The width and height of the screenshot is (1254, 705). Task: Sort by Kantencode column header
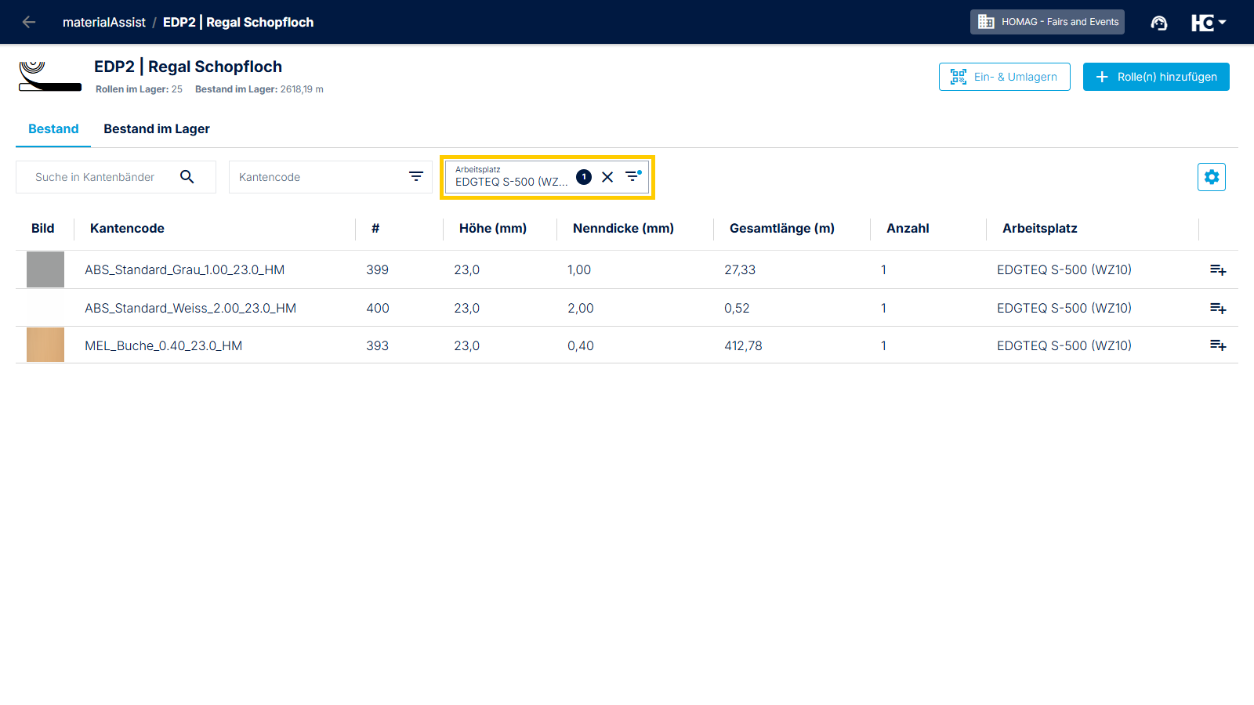pos(127,228)
